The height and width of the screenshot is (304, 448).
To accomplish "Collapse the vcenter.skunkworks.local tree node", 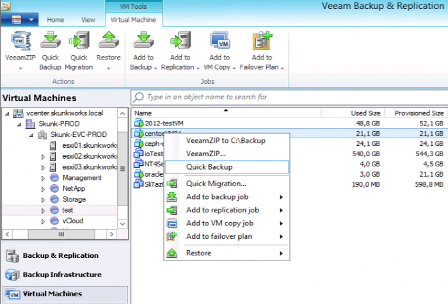I will (x=7, y=113).
